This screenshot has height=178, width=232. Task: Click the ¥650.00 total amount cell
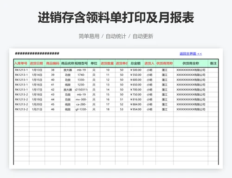point(135,85)
